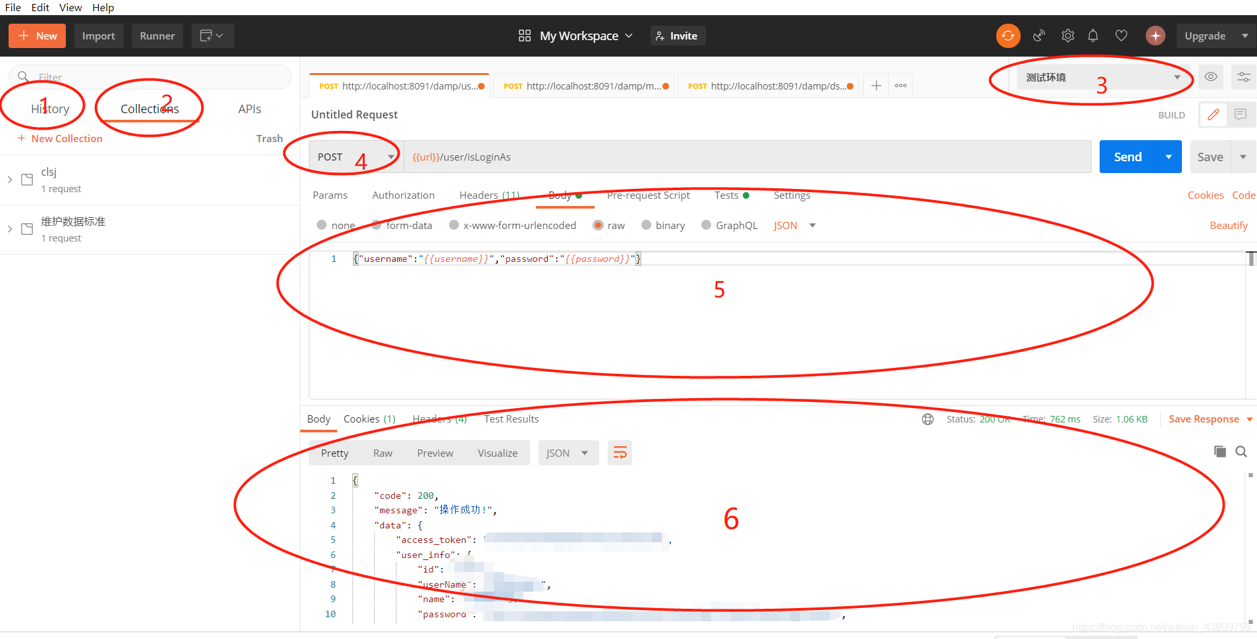Open the View menu
The width and height of the screenshot is (1257, 639).
pos(70,7)
